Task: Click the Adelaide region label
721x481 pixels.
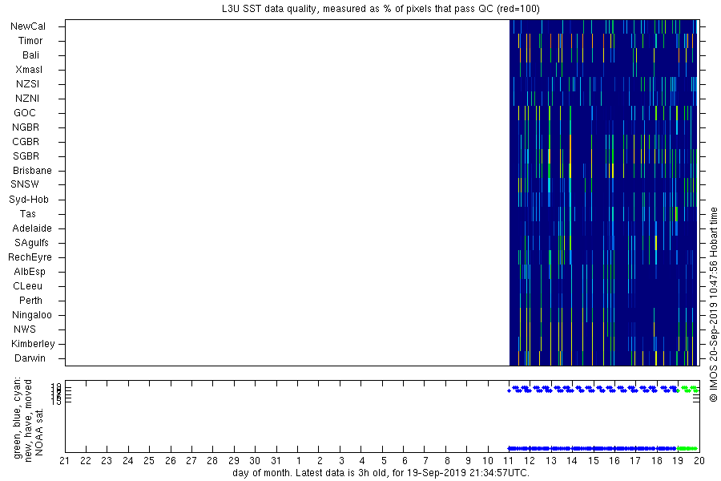Action: [32, 228]
